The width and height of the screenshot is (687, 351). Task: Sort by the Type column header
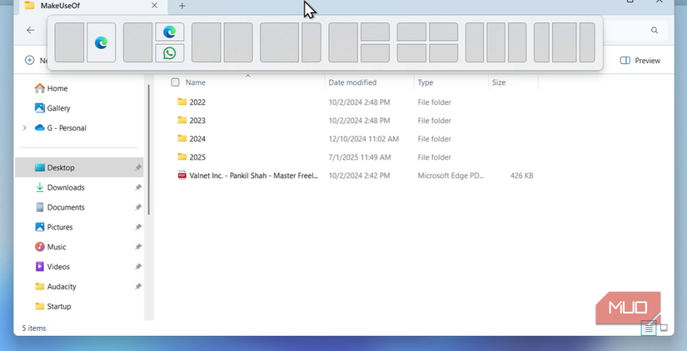click(425, 82)
